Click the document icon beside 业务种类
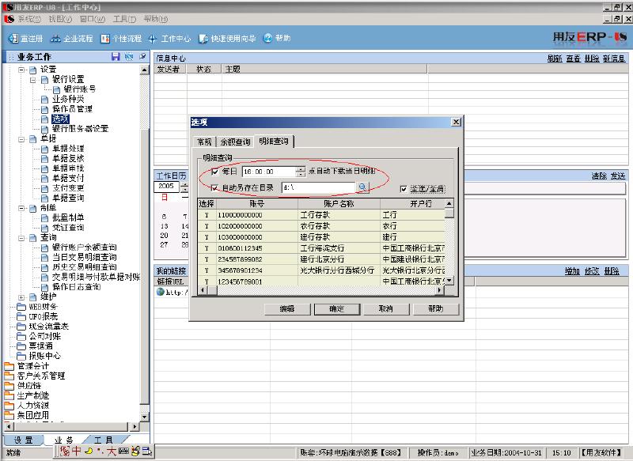The height and width of the screenshot is (461, 633). (45, 99)
